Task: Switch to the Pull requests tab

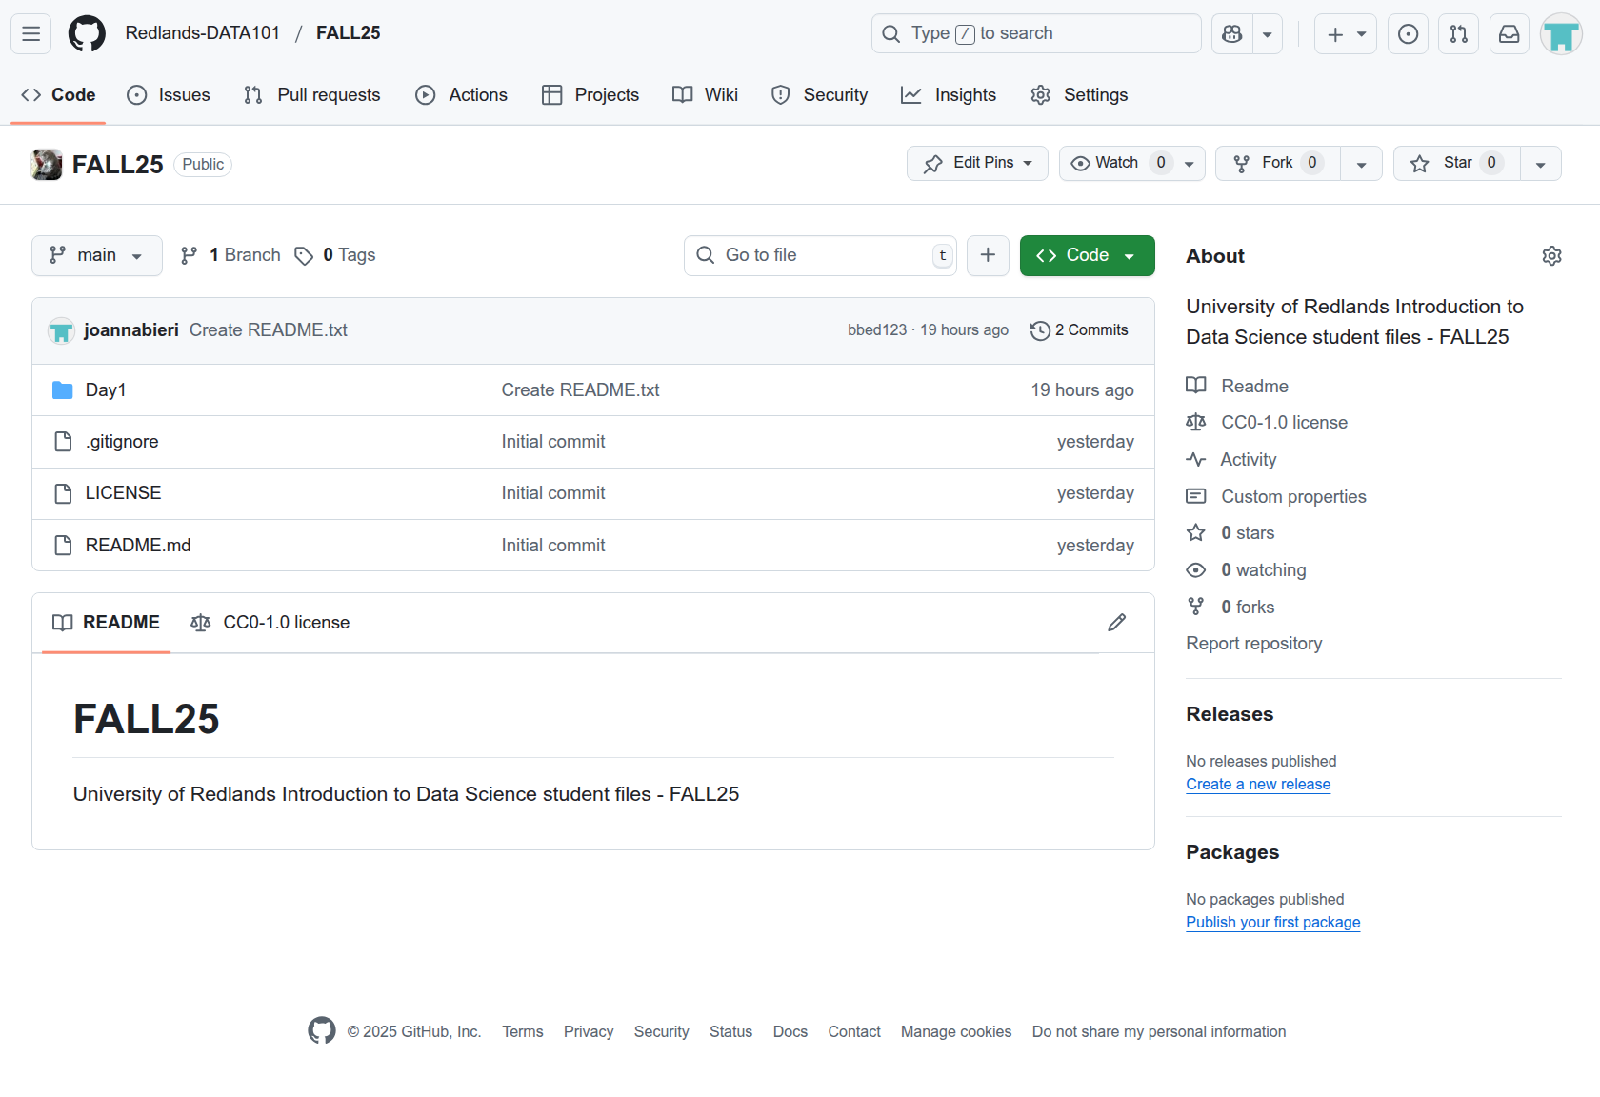Action: 311,95
